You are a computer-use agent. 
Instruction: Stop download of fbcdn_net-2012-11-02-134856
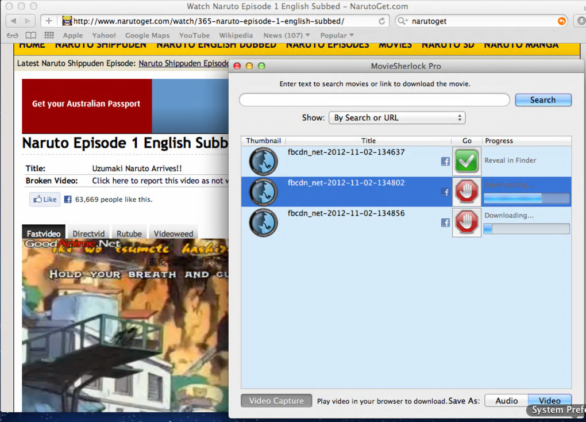tap(467, 222)
